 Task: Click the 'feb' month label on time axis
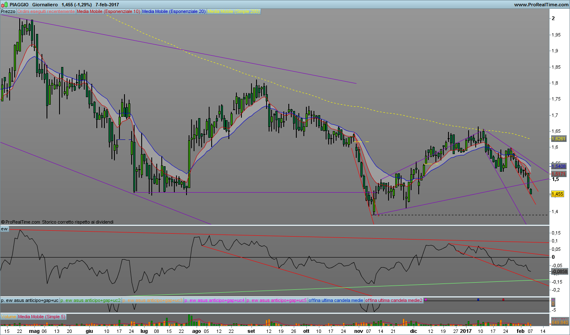[x=520, y=330]
